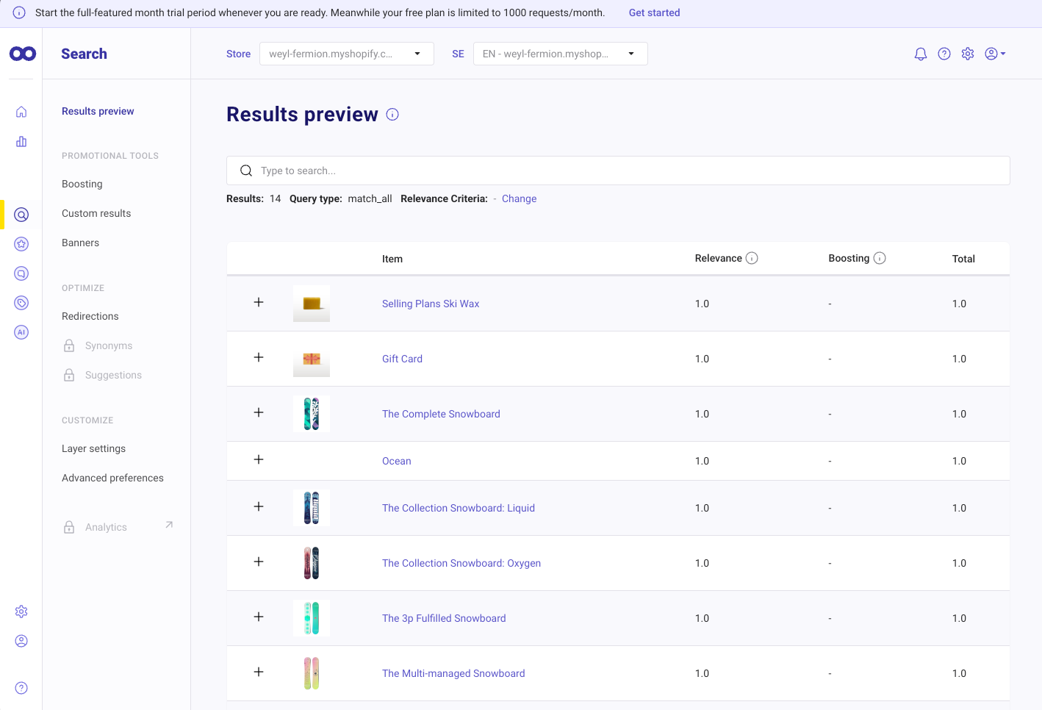The height and width of the screenshot is (710, 1042).
Task: Expand the Selling Plans Ski Wax row
Action: tap(259, 302)
